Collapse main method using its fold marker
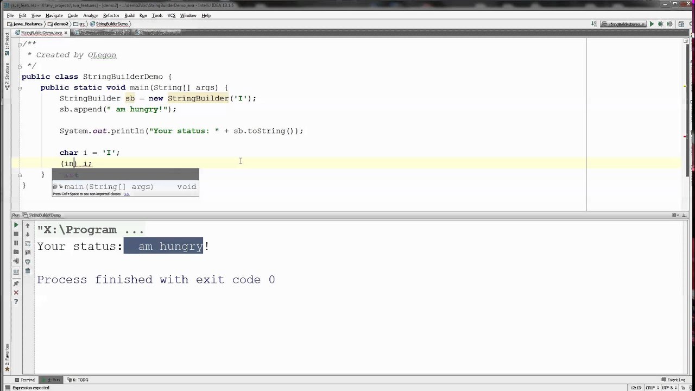 (x=20, y=88)
